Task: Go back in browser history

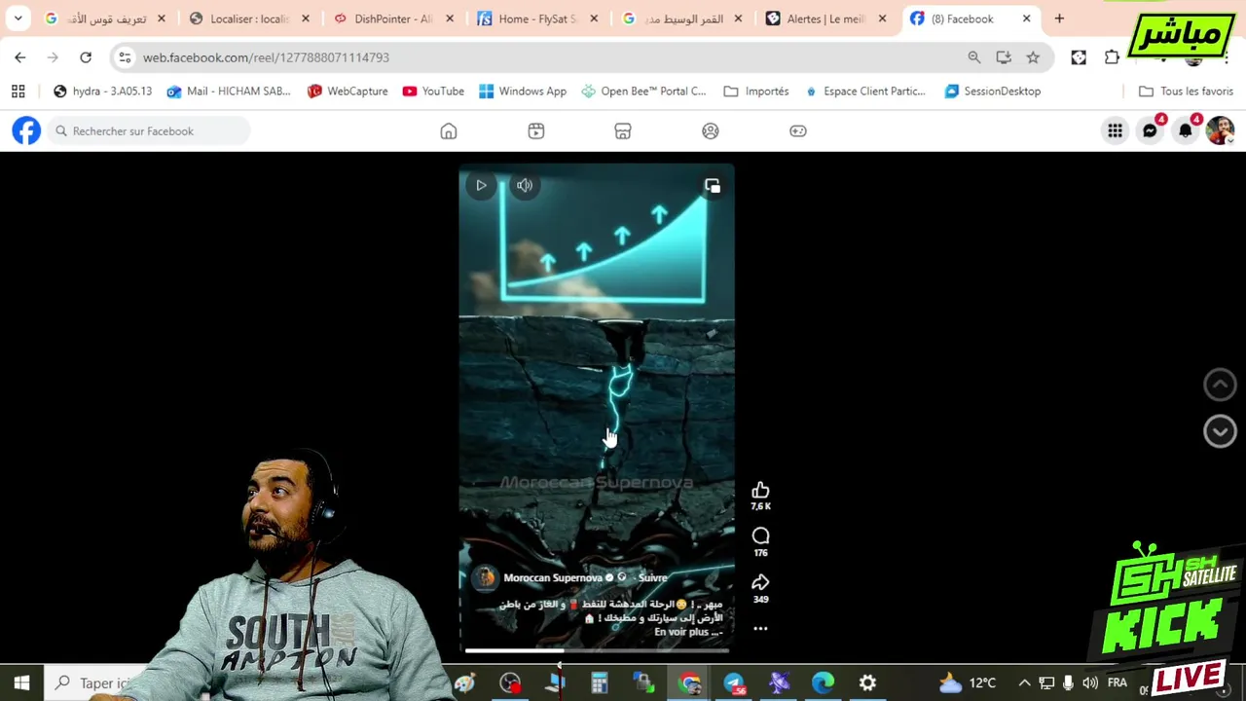Action: click(x=20, y=57)
